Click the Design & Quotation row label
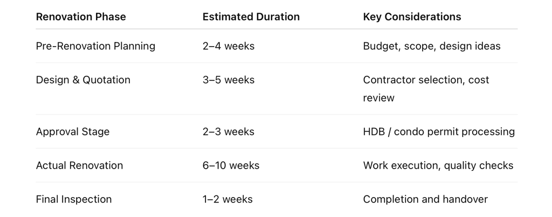Viewport: 552px width, 217px height. 83,80
